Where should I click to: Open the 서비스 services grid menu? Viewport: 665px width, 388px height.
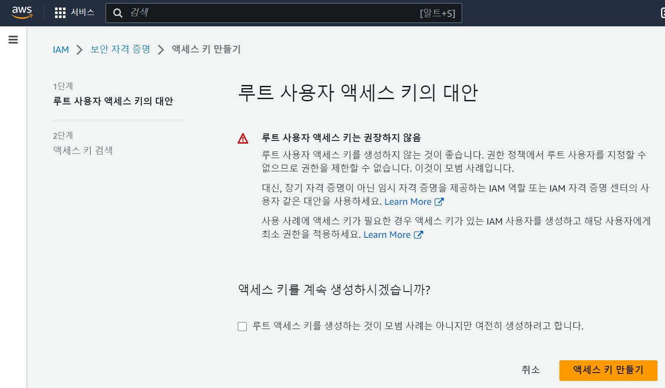(x=60, y=13)
